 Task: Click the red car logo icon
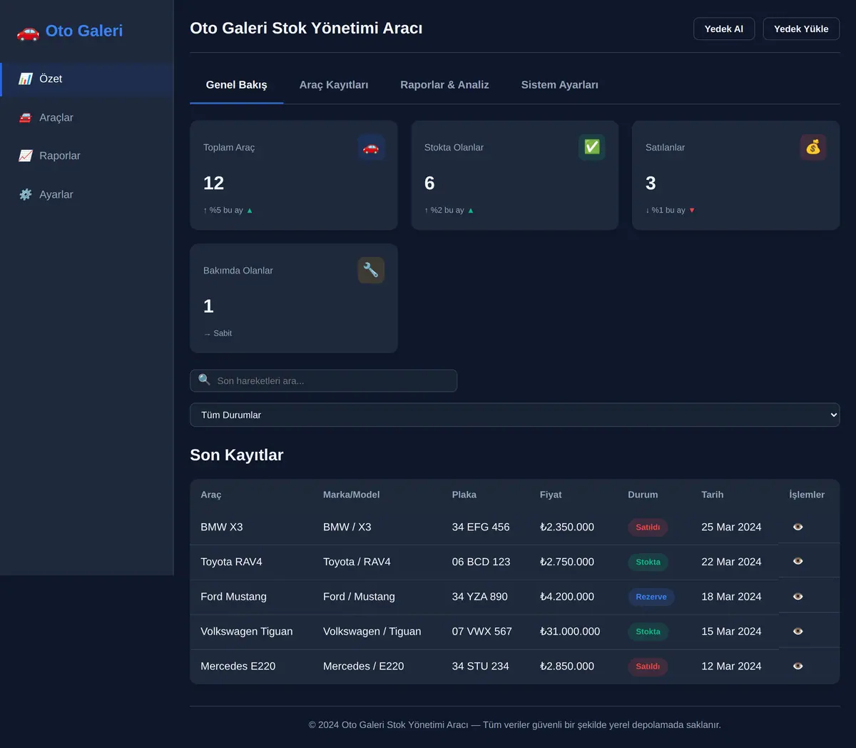28,31
